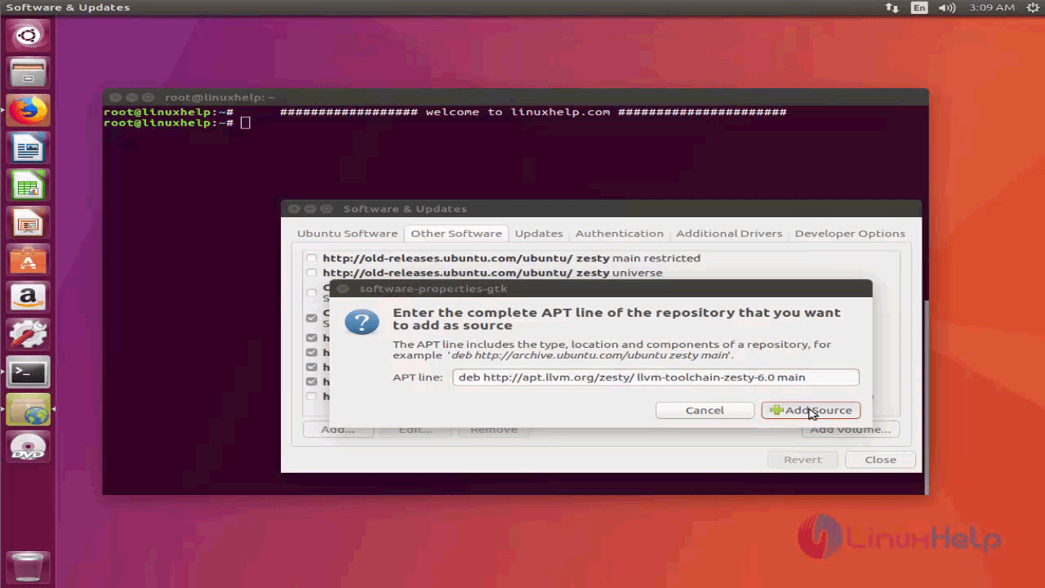The height and width of the screenshot is (588, 1045).
Task: Open the Amazon launcher icon
Action: point(28,298)
